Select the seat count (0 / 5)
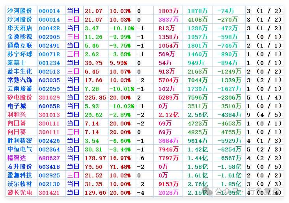The image size is (289, 203). pyautogui.click(x=269, y=166)
